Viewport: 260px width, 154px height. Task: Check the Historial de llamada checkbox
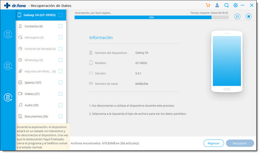[x=60, y=49]
